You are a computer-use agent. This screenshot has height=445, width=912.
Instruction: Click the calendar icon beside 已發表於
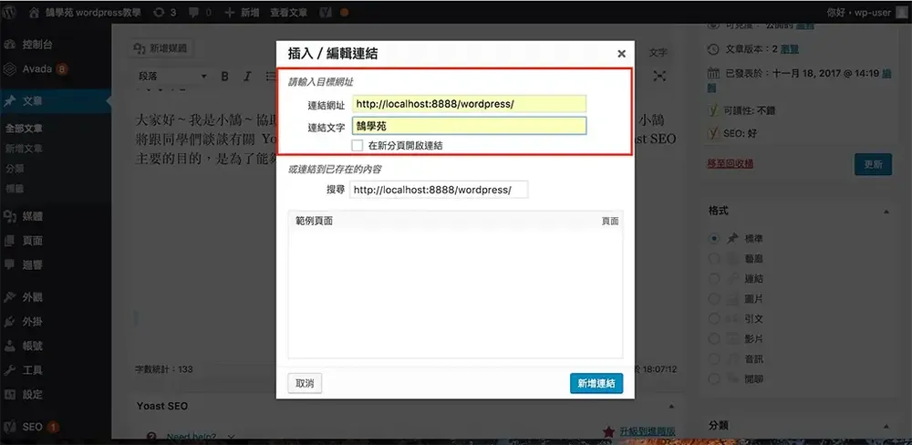pos(713,73)
